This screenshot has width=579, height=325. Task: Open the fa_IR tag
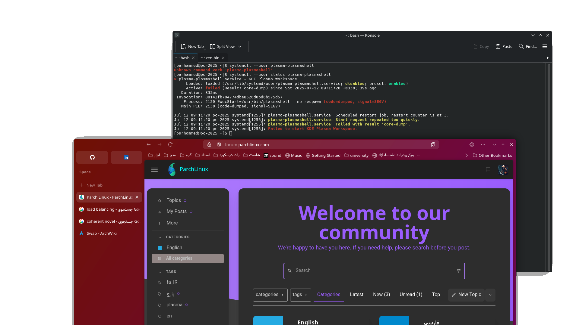[x=172, y=282]
